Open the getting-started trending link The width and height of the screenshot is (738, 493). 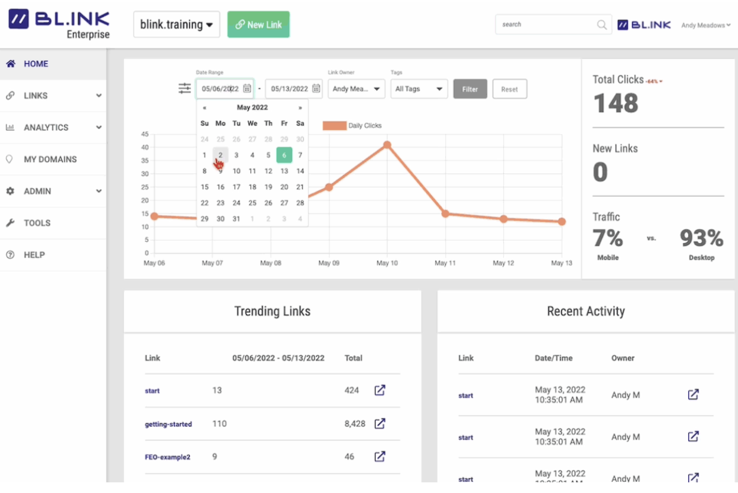[x=169, y=424]
